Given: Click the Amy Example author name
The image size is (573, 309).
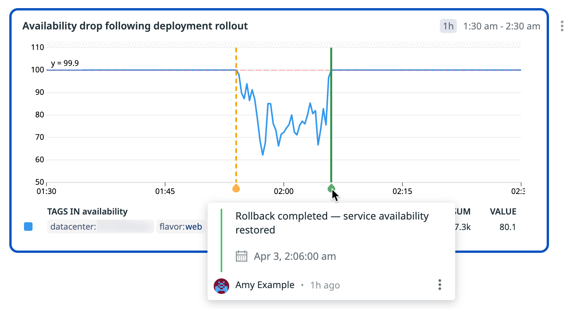Looking at the screenshot, I should click(x=264, y=285).
